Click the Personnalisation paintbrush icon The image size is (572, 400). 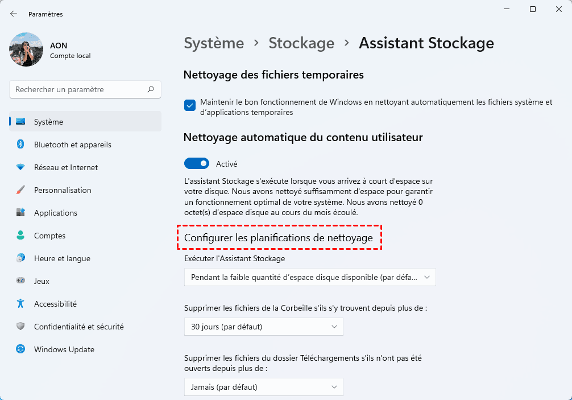tap(20, 190)
